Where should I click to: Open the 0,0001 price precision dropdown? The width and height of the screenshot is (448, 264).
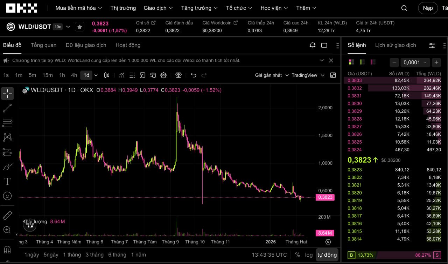point(415,63)
